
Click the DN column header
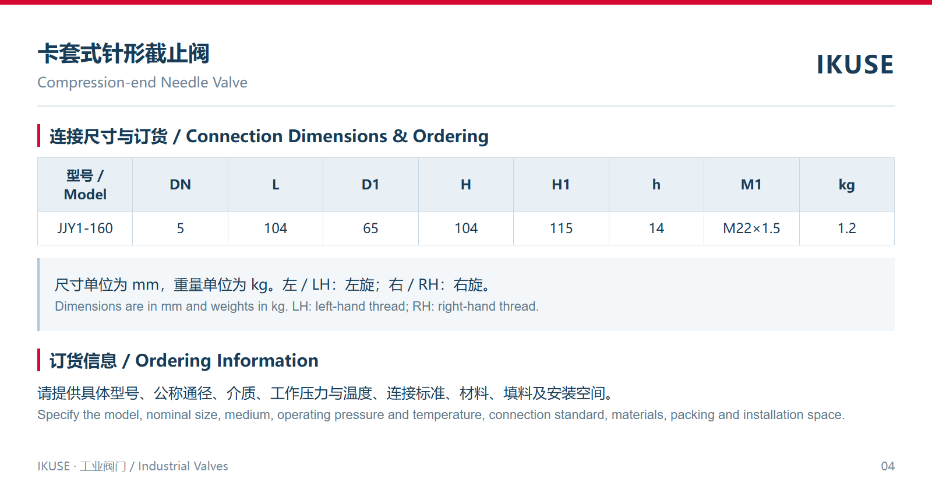[x=180, y=185]
